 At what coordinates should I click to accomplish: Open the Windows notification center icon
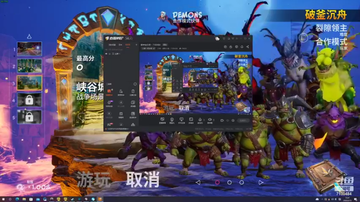point(355,199)
